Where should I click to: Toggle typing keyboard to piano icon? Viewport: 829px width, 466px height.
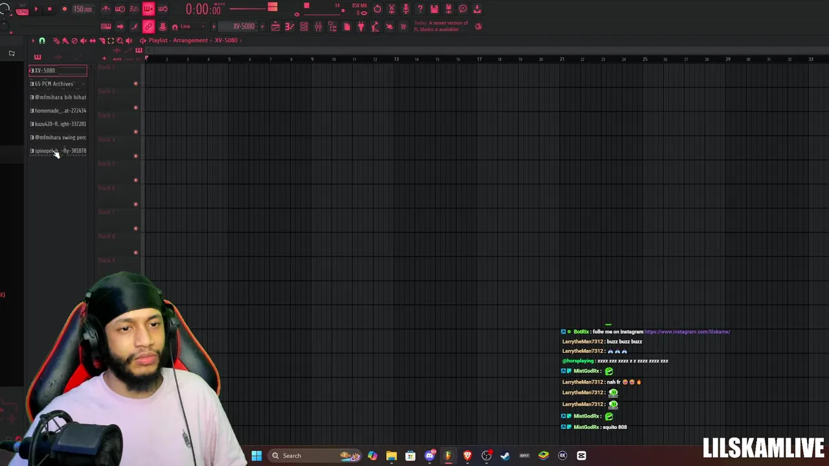(106, 27)
